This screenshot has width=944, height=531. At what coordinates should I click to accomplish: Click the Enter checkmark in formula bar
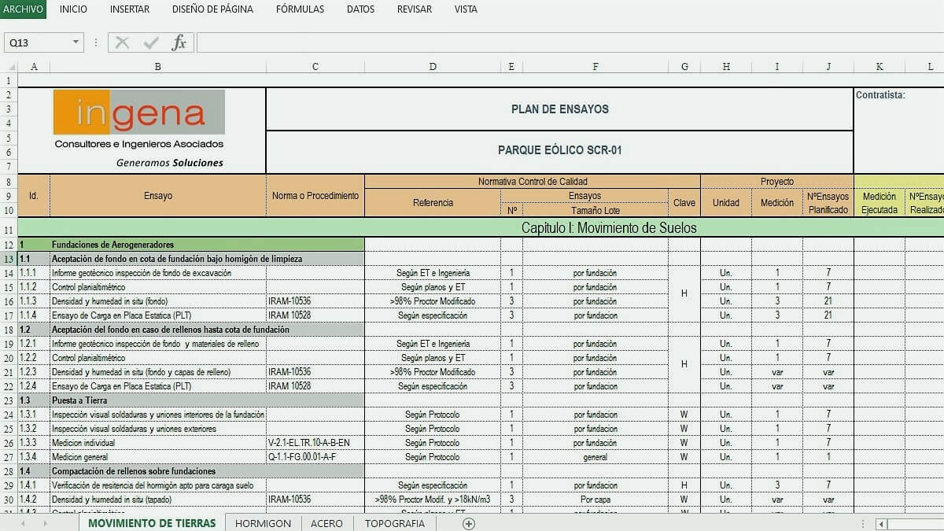coord(151,42)
